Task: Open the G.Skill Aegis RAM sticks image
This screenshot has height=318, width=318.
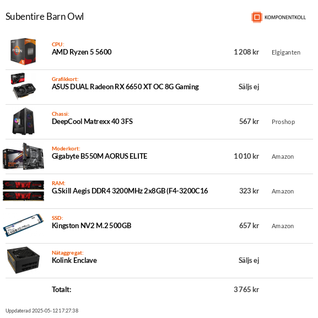Action: pos(23,191)
